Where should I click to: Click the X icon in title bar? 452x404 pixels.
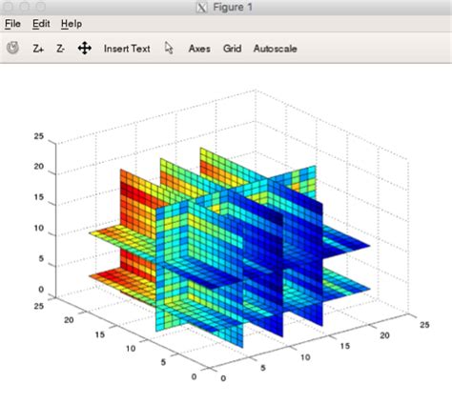coord(201,8)
